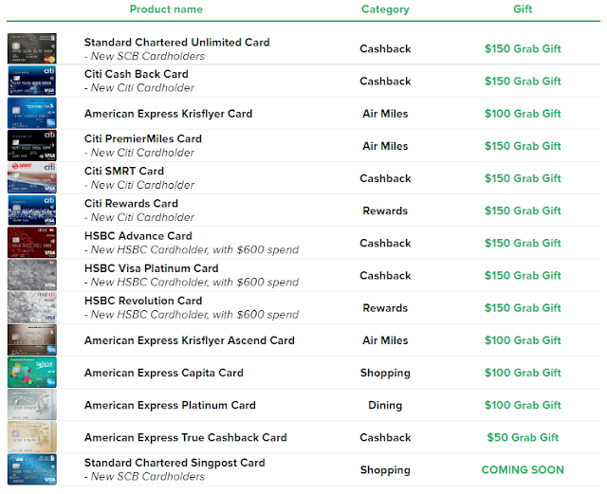
Task: Click the Citi PremierMiles Card image
Action: (x=31, y=146)
